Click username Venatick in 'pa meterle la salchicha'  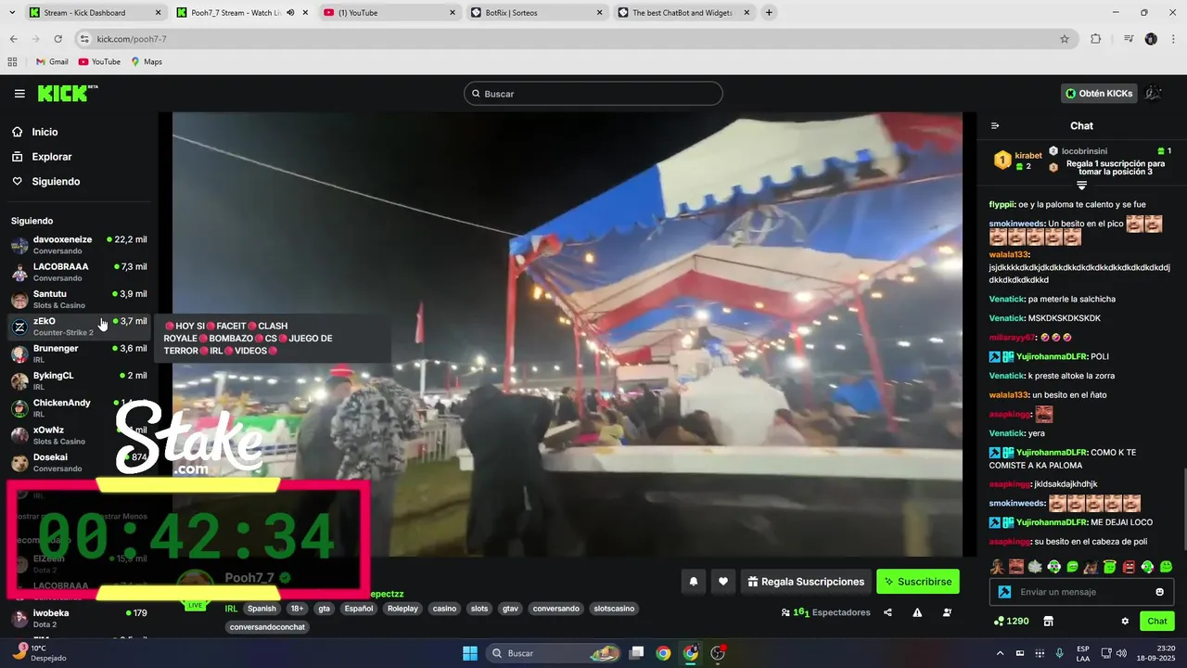pyautogui.click(x=1006, y=299)
